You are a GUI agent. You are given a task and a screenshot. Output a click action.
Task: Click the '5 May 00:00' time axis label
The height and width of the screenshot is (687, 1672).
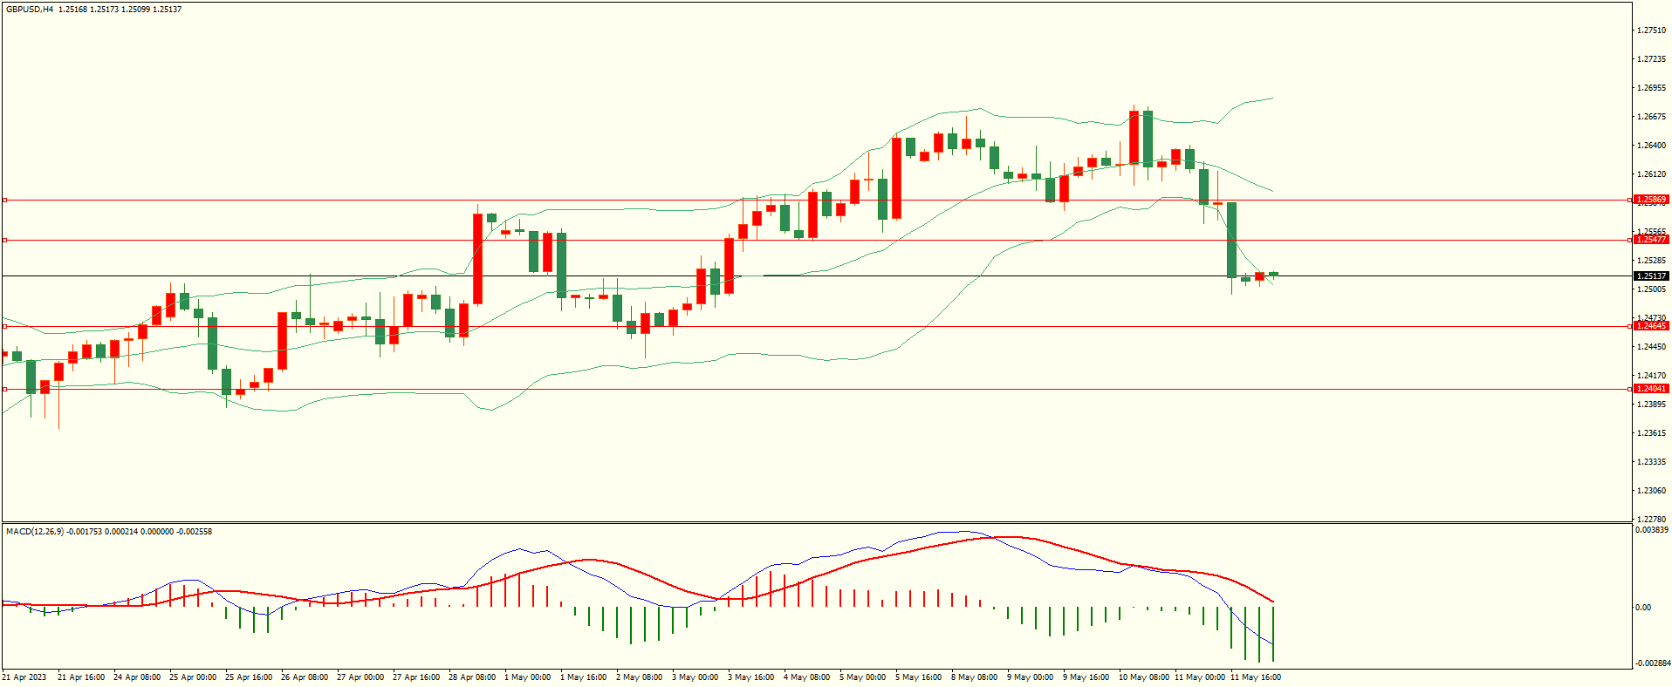(862, 677)
